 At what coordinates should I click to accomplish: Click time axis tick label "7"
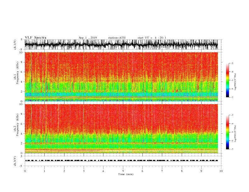(162, 171)
